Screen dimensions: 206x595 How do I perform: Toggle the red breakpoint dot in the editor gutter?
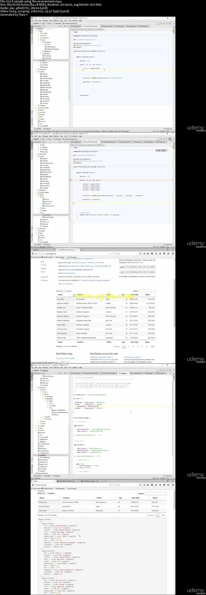coord(72,180)
